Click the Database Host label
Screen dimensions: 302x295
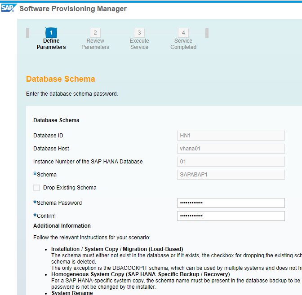pyautogui.click(x=51, y=149)
